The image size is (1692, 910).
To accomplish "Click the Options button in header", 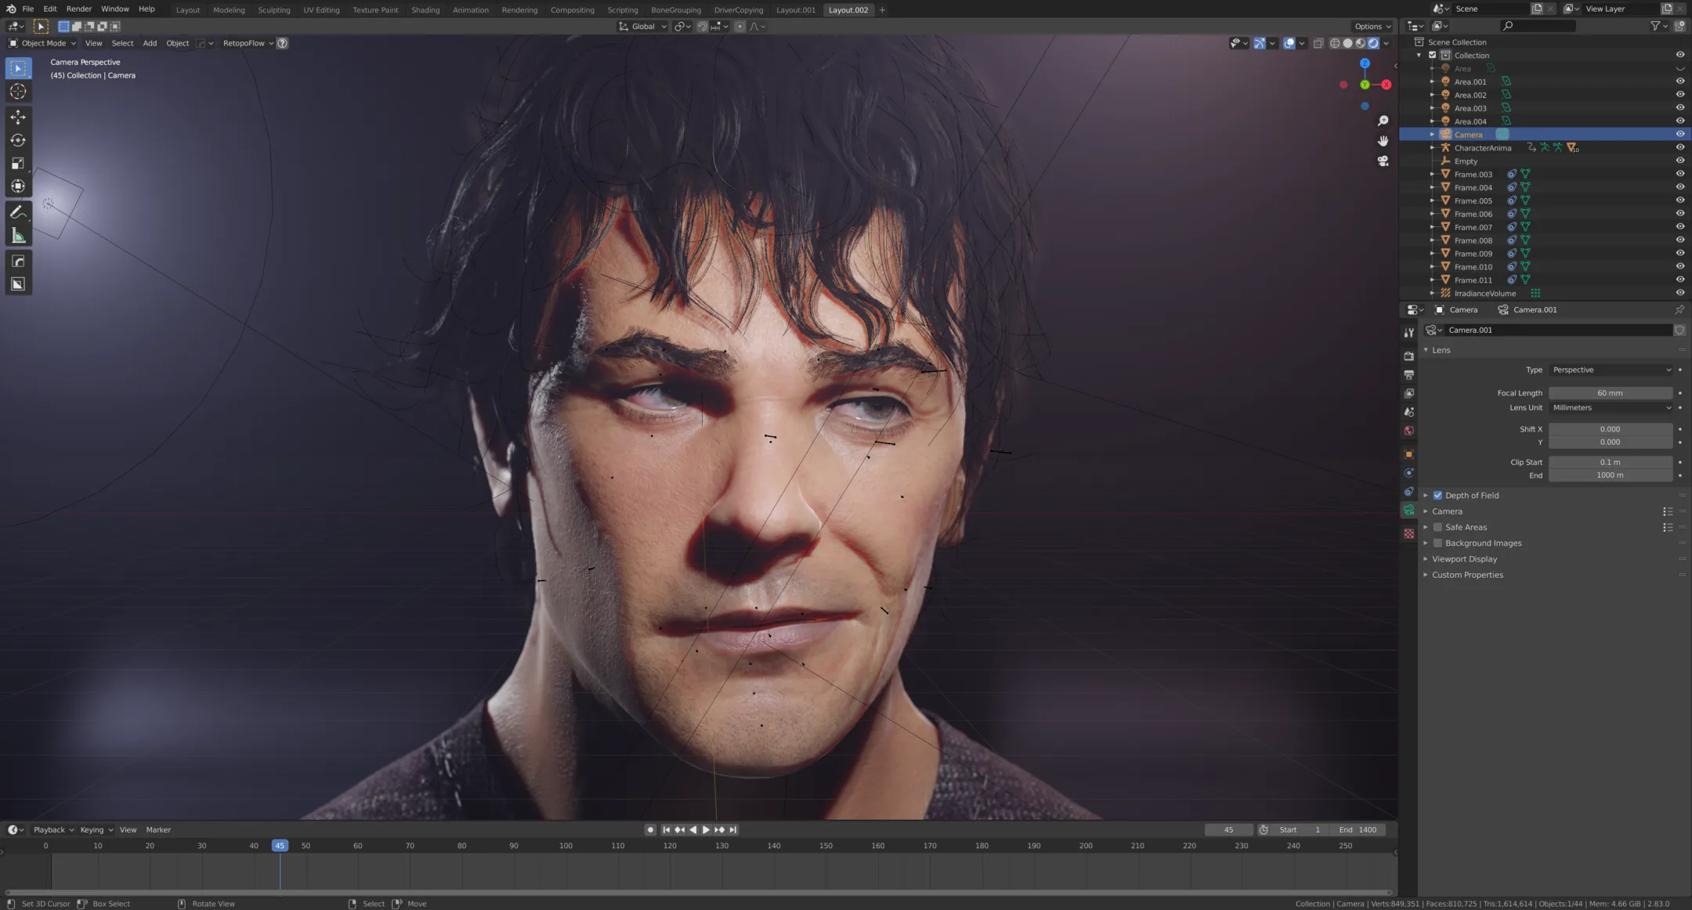I will pos(1372,26).
